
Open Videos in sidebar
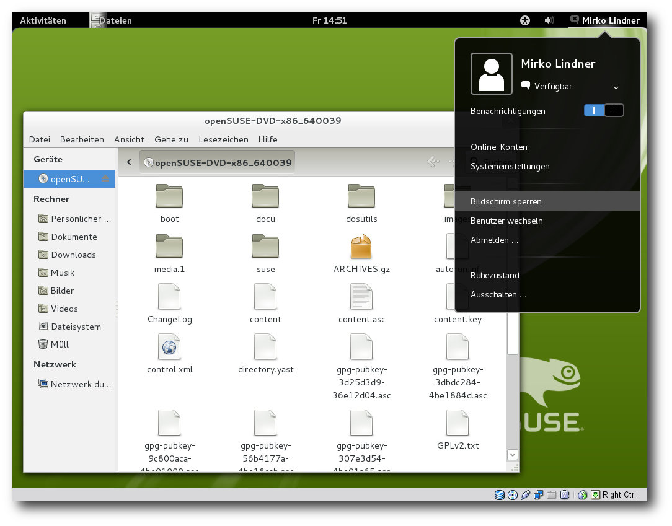click(58, 309)
